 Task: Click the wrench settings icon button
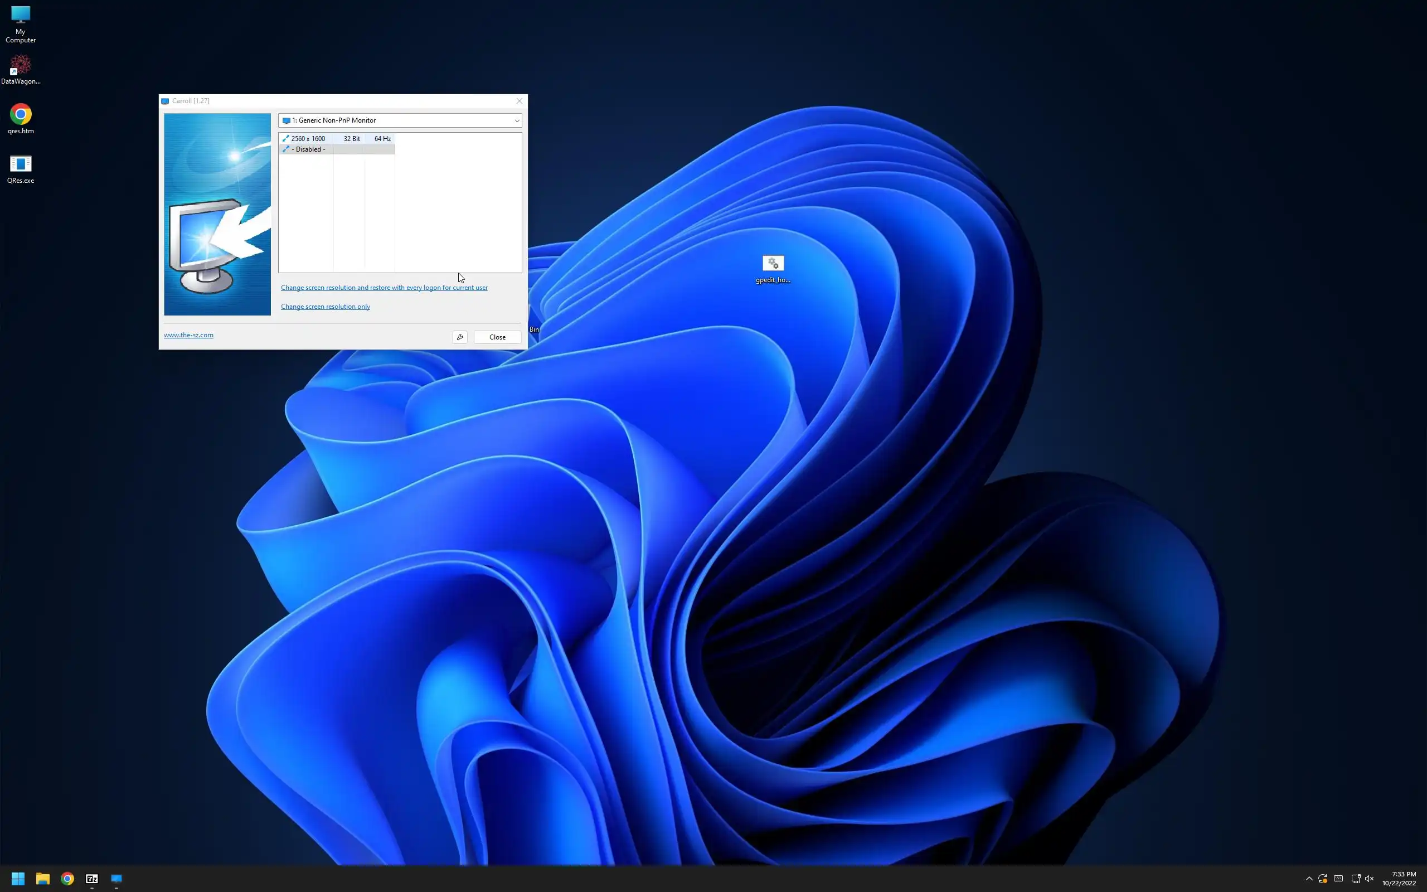coord(460,337)
